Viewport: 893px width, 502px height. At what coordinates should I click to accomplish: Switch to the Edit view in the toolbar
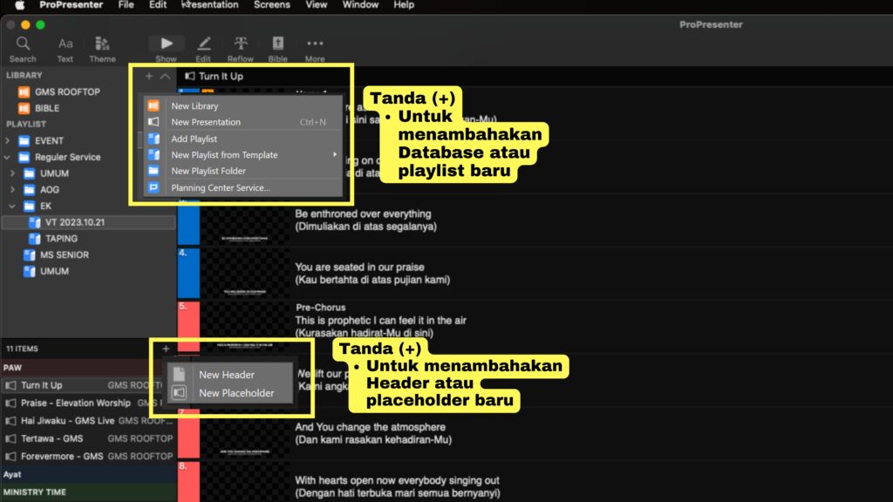tap(203, 49)
